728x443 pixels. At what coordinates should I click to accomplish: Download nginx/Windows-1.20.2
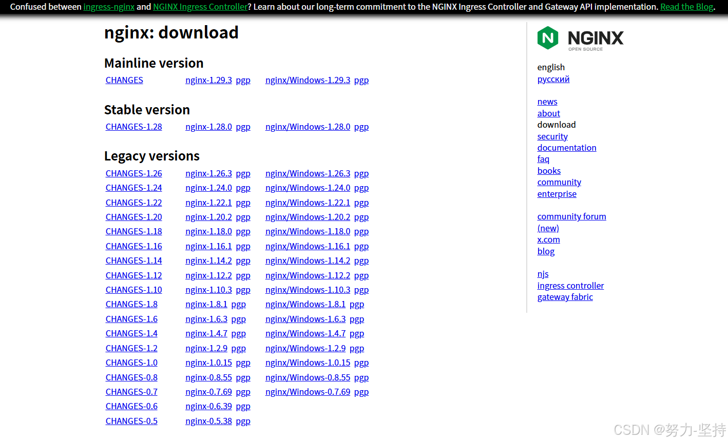pyautogui.click(x=308, y=217)
